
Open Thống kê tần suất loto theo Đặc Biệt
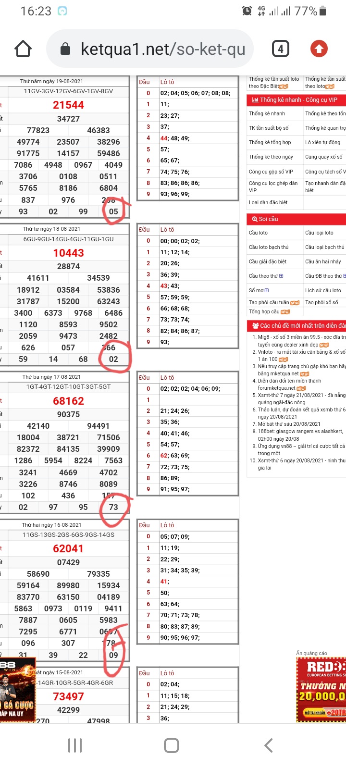pos(274,83)
